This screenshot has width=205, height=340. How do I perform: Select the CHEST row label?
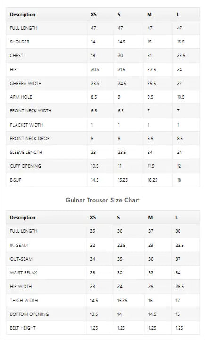click(x=16, y=56)
